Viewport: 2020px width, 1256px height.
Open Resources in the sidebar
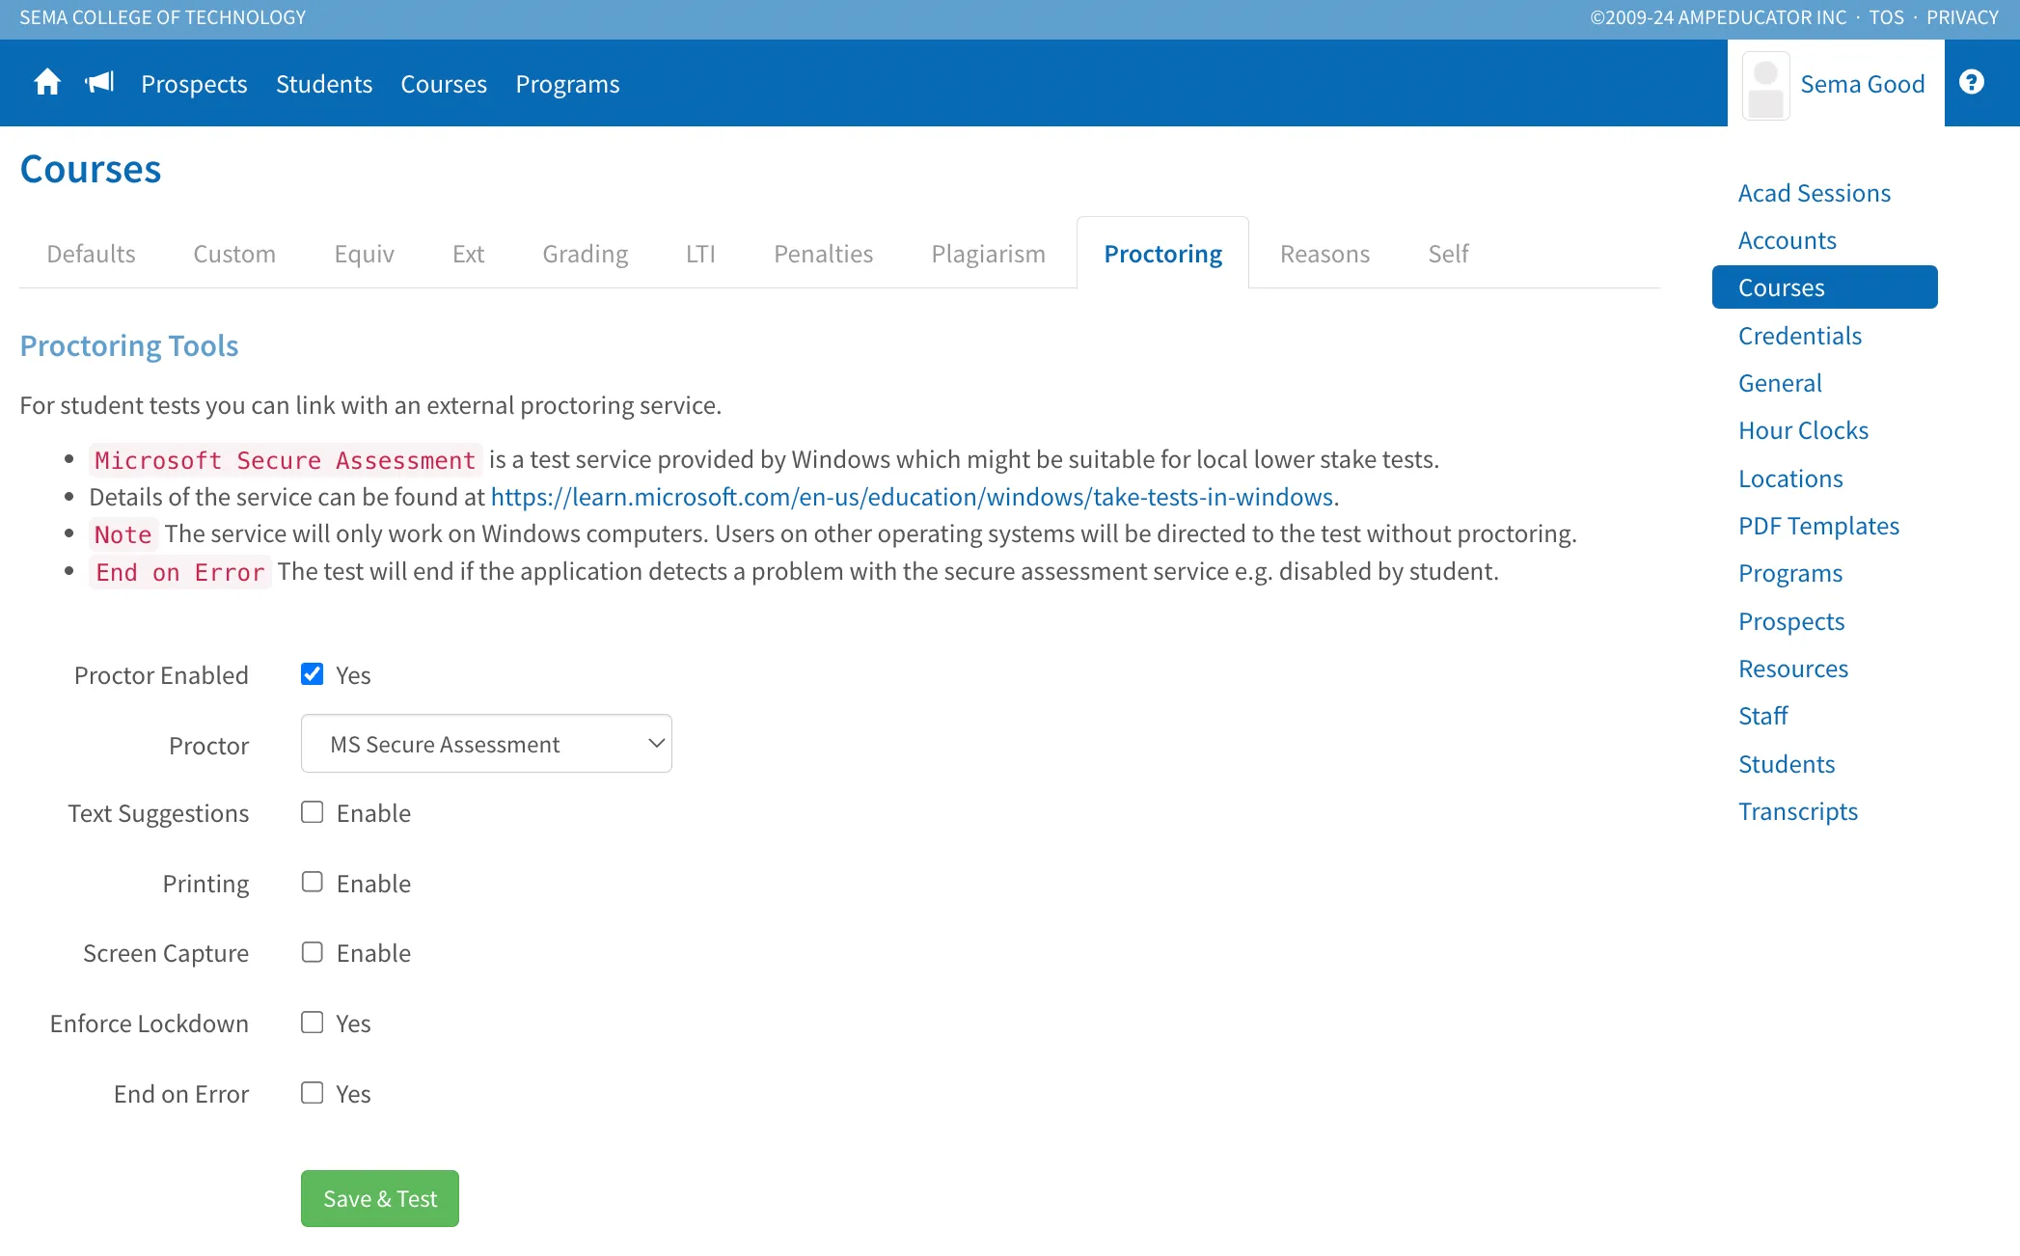(x=1793, y=669)
